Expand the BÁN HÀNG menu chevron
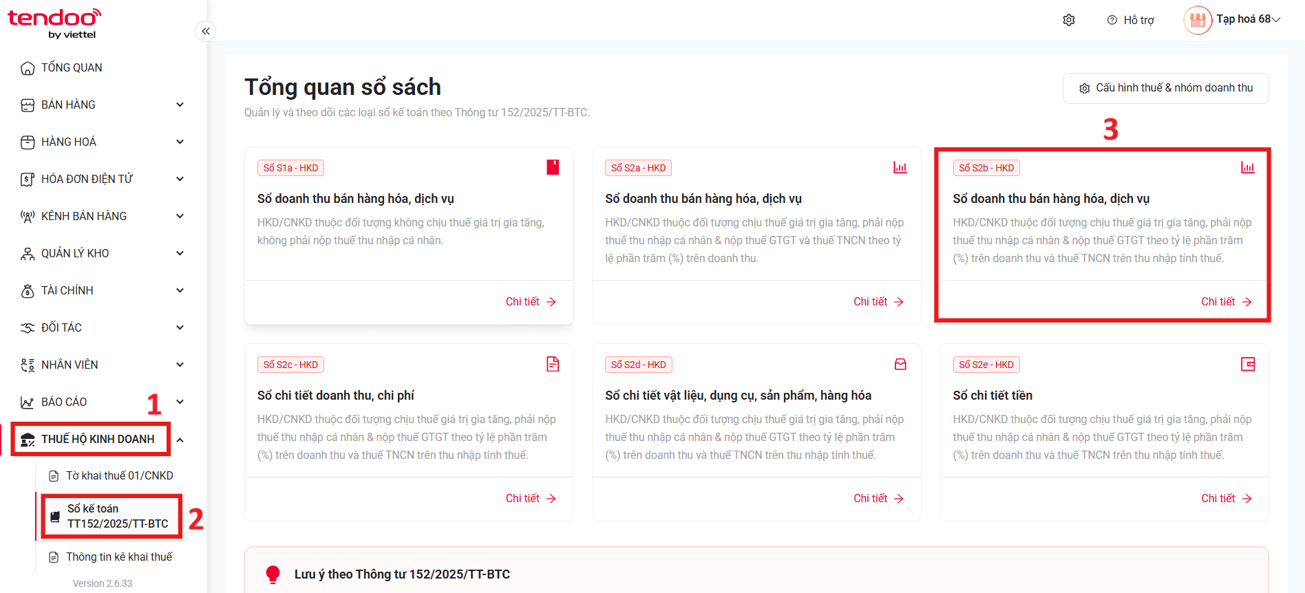Viewport: 1305px width, 593px height. point(180,105)
